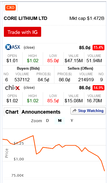Image resolution: width=108 pixels, height=183 pixels.
Task: Click the offer price 86.0¢
Action: click(65, 80)
